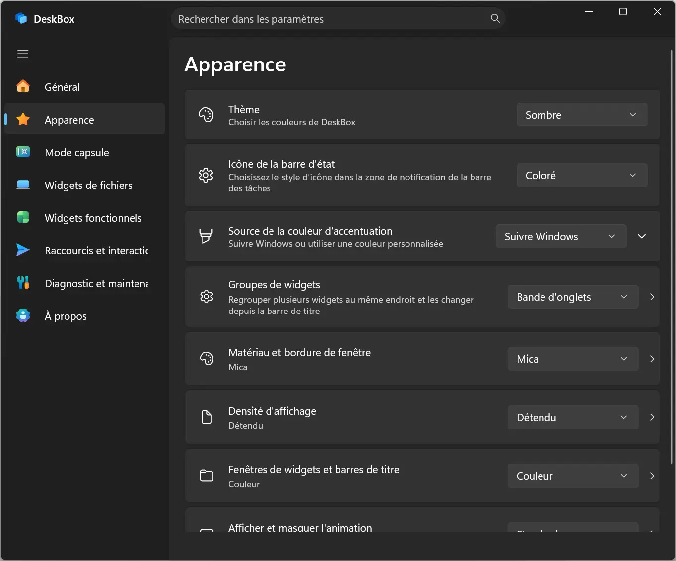The width and height of the screenshot is (676, 561).
Task: Click the folder icon for Fenêtres de widgets
Action: tap(206, 476)
